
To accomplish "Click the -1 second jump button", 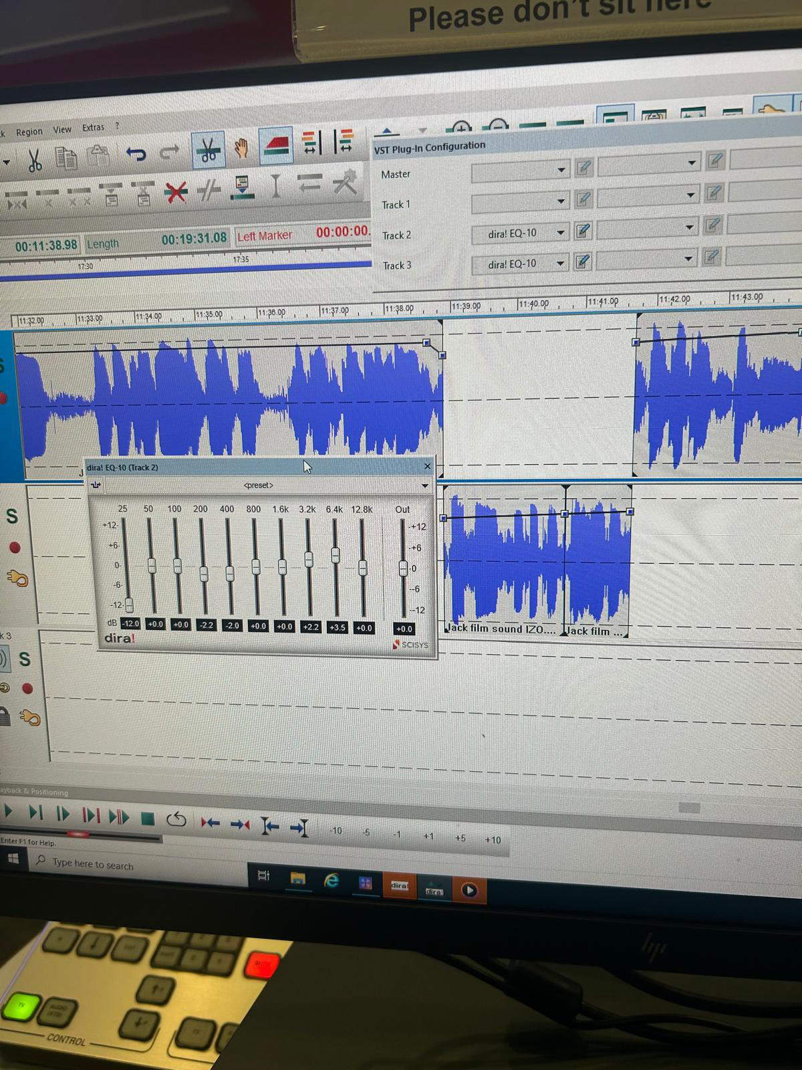I will coord(397,834).
